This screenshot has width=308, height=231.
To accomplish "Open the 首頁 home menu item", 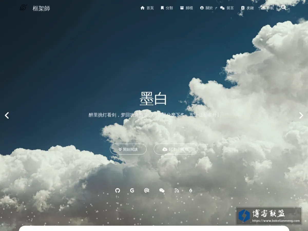I will [x=147, y=8].
